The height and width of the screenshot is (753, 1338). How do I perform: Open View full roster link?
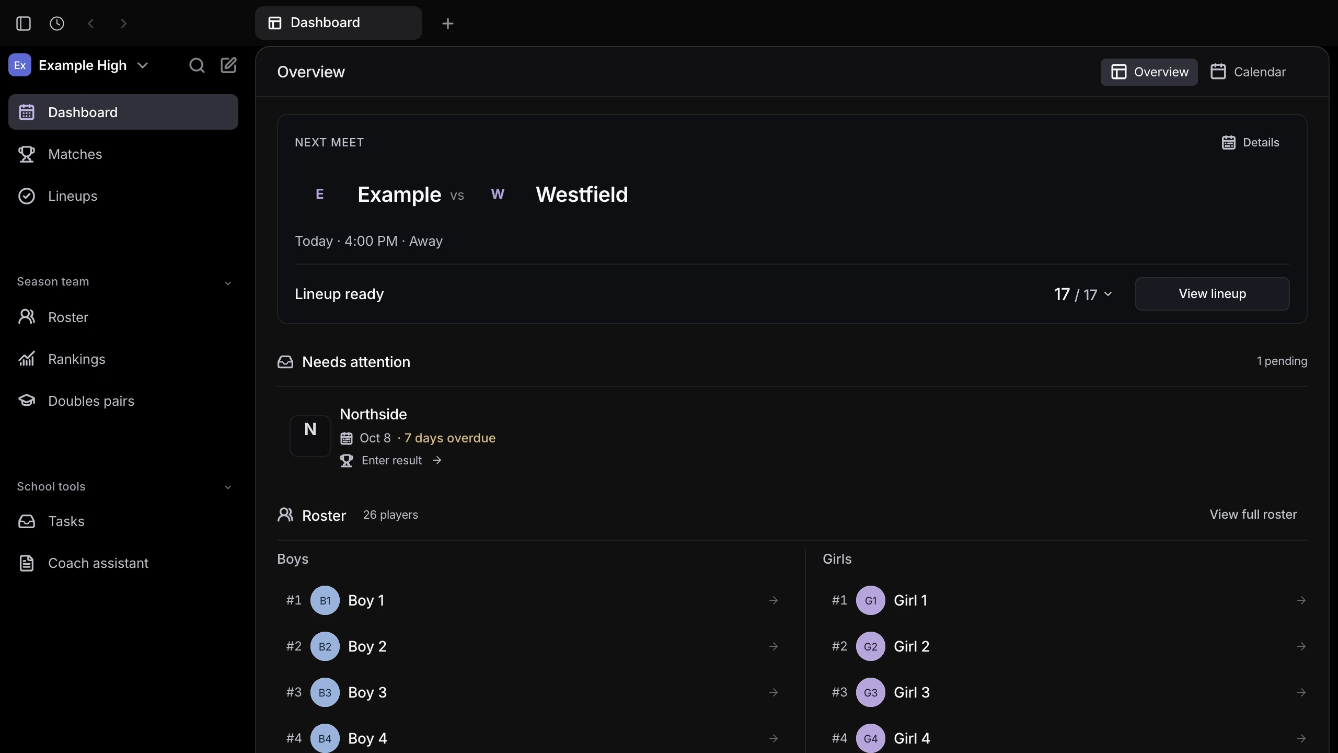1253,515
